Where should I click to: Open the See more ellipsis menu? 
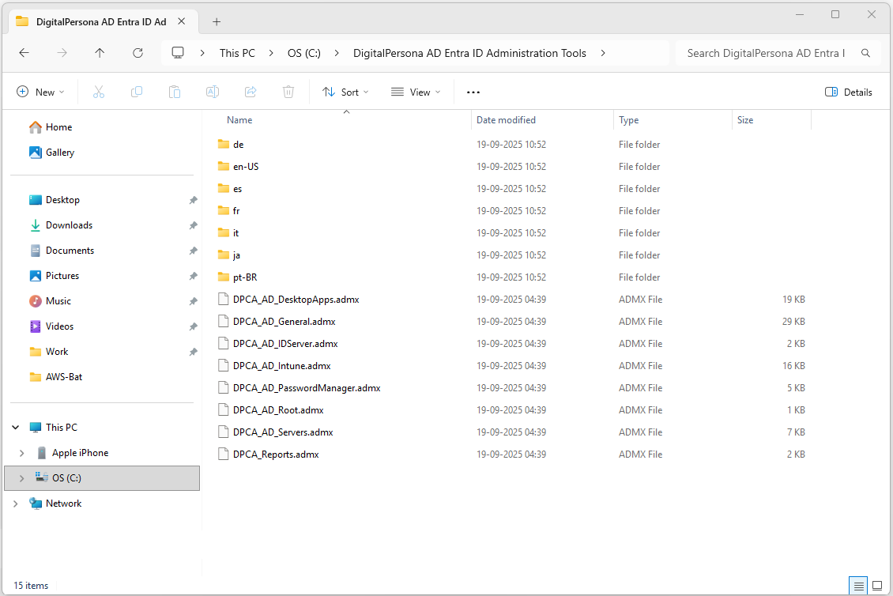(x=473, y=92)
